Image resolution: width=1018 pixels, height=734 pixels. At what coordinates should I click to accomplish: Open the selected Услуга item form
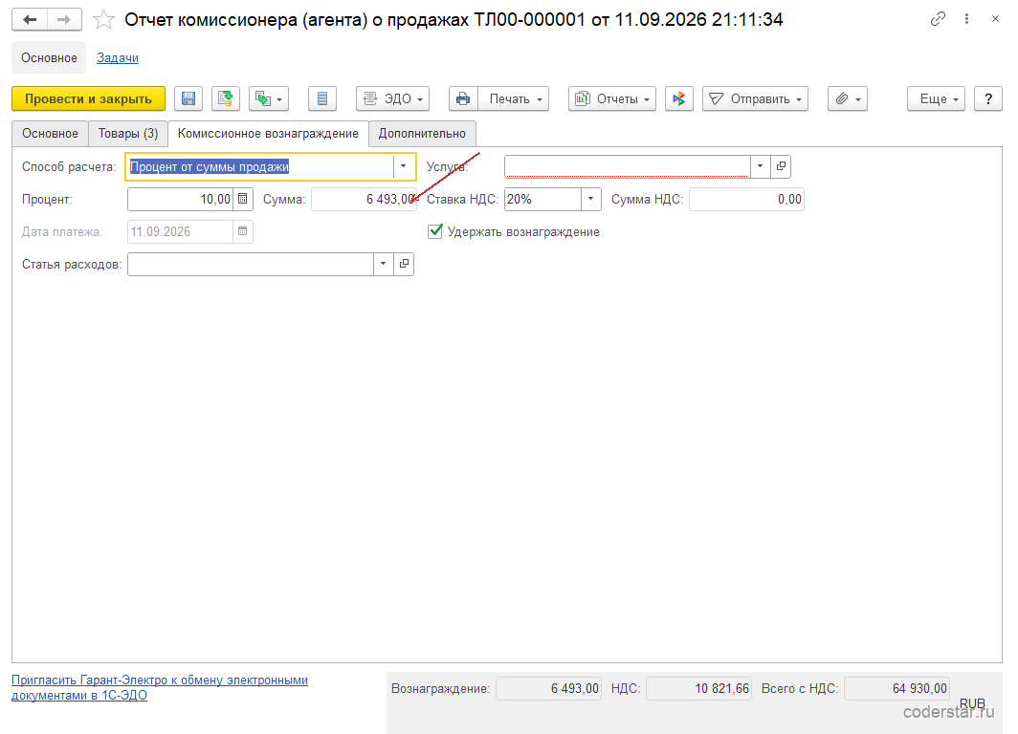click(781, 166)
